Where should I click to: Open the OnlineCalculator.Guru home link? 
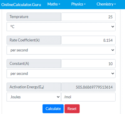(x=21, y=5)
